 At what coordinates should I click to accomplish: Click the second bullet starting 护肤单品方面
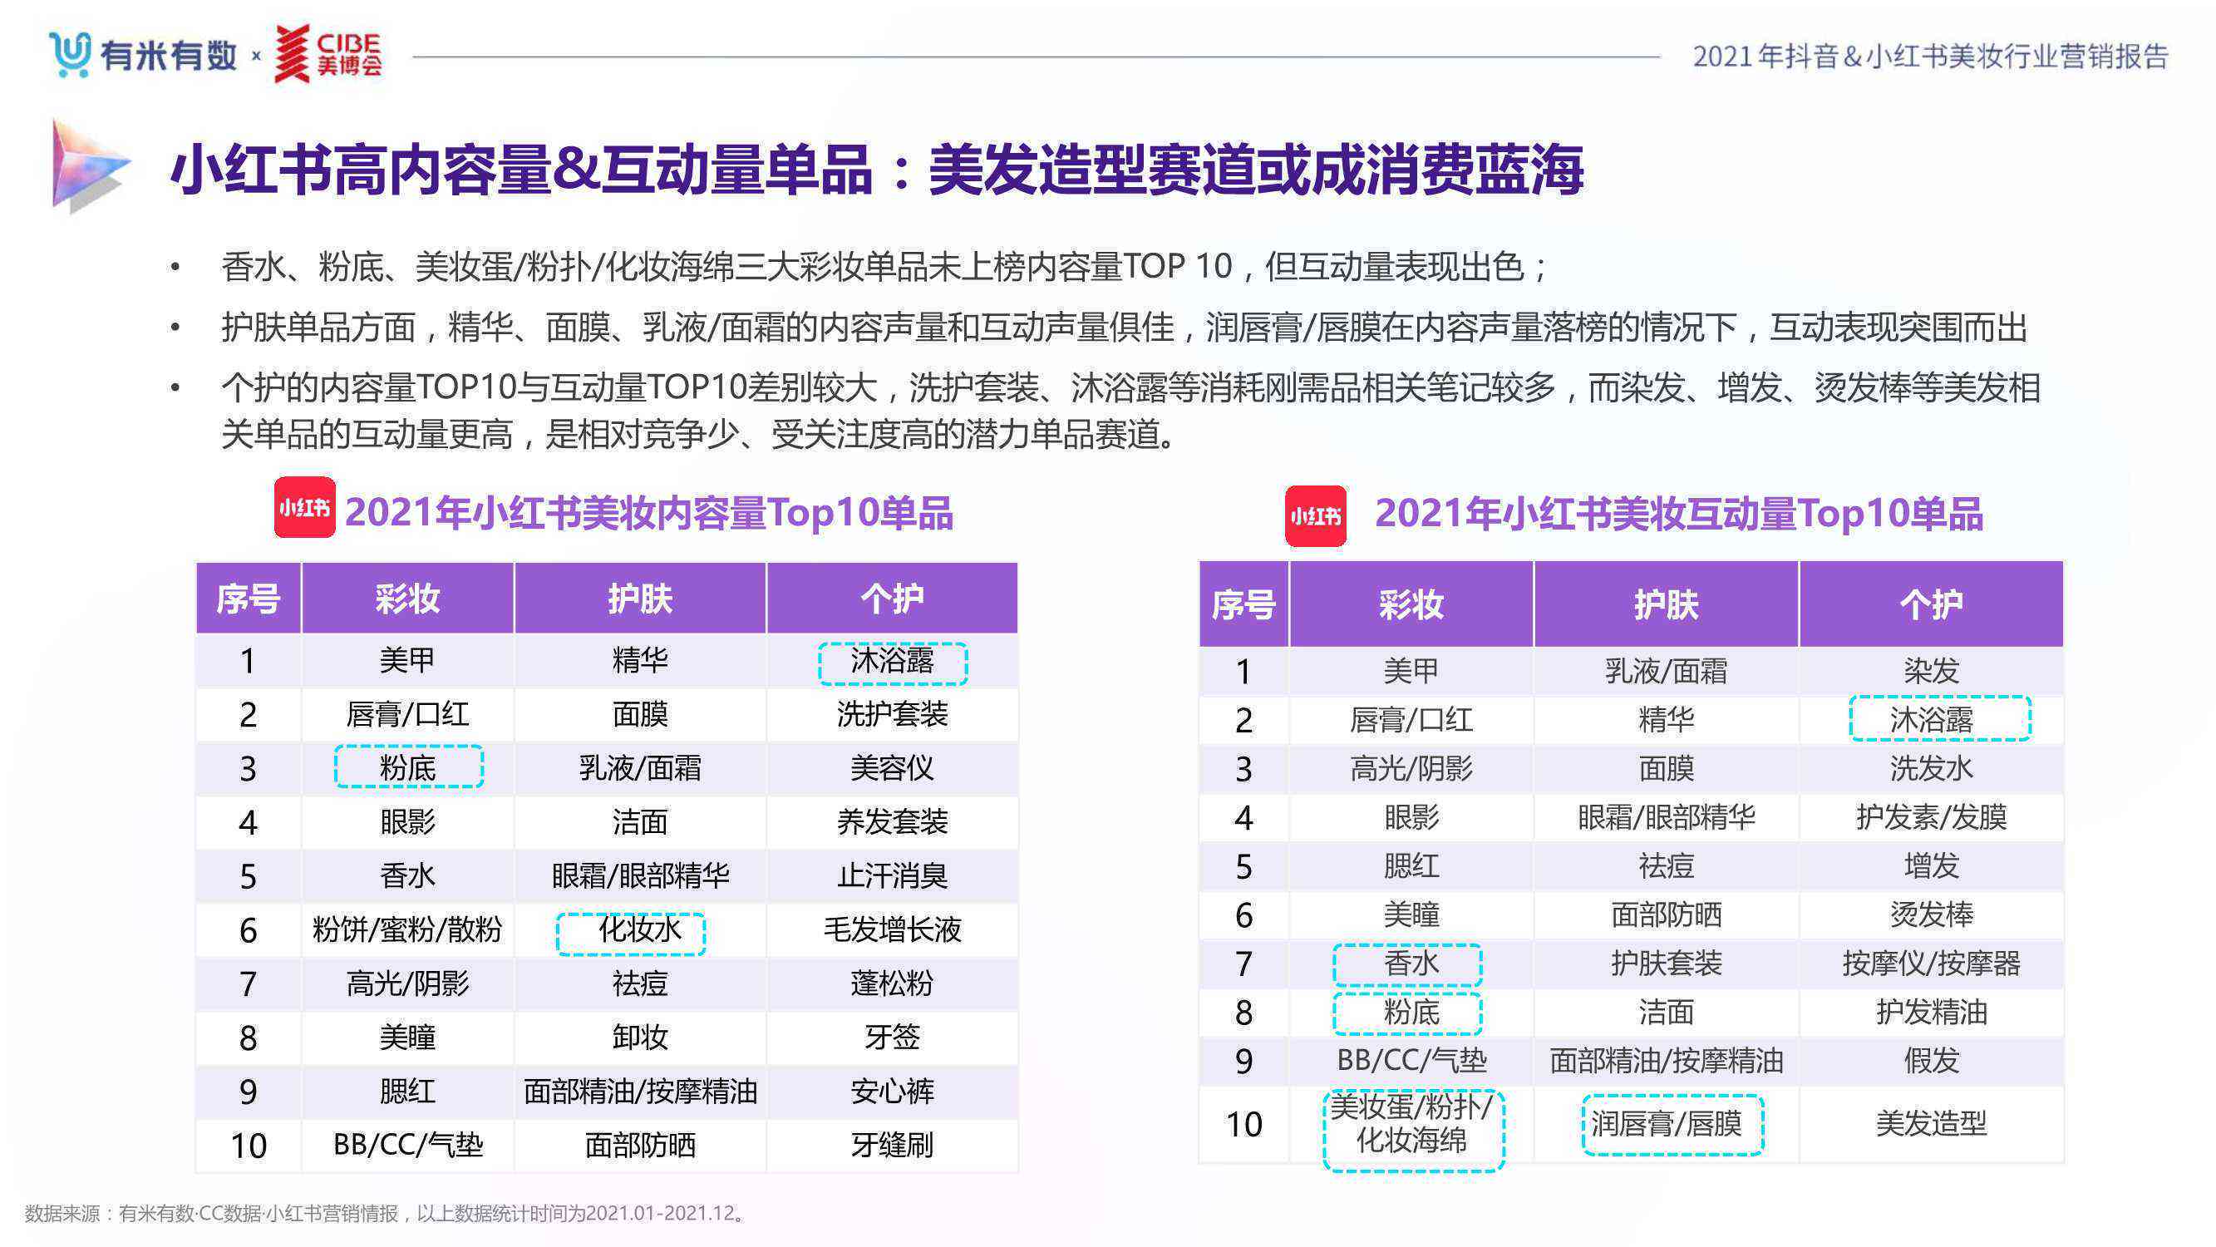coord(1125,327)
